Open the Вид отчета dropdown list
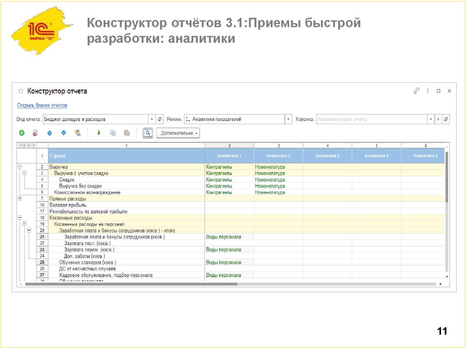466x349 pixels. (152, 118)
